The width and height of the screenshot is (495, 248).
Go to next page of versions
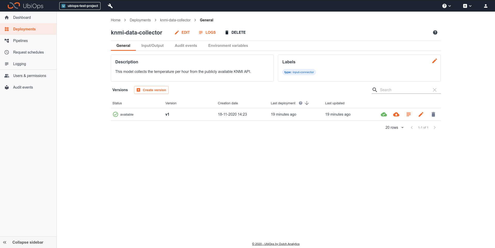tap(435, 127)
